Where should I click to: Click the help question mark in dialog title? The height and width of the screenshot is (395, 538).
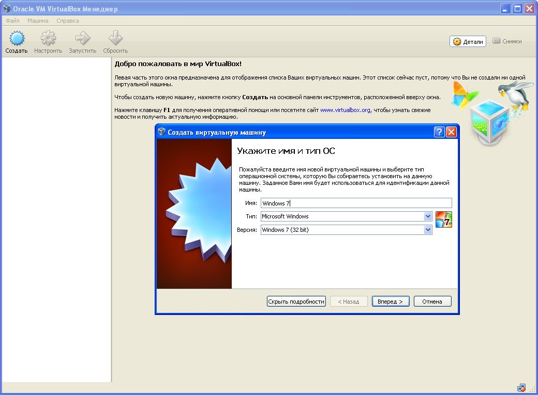439,132
